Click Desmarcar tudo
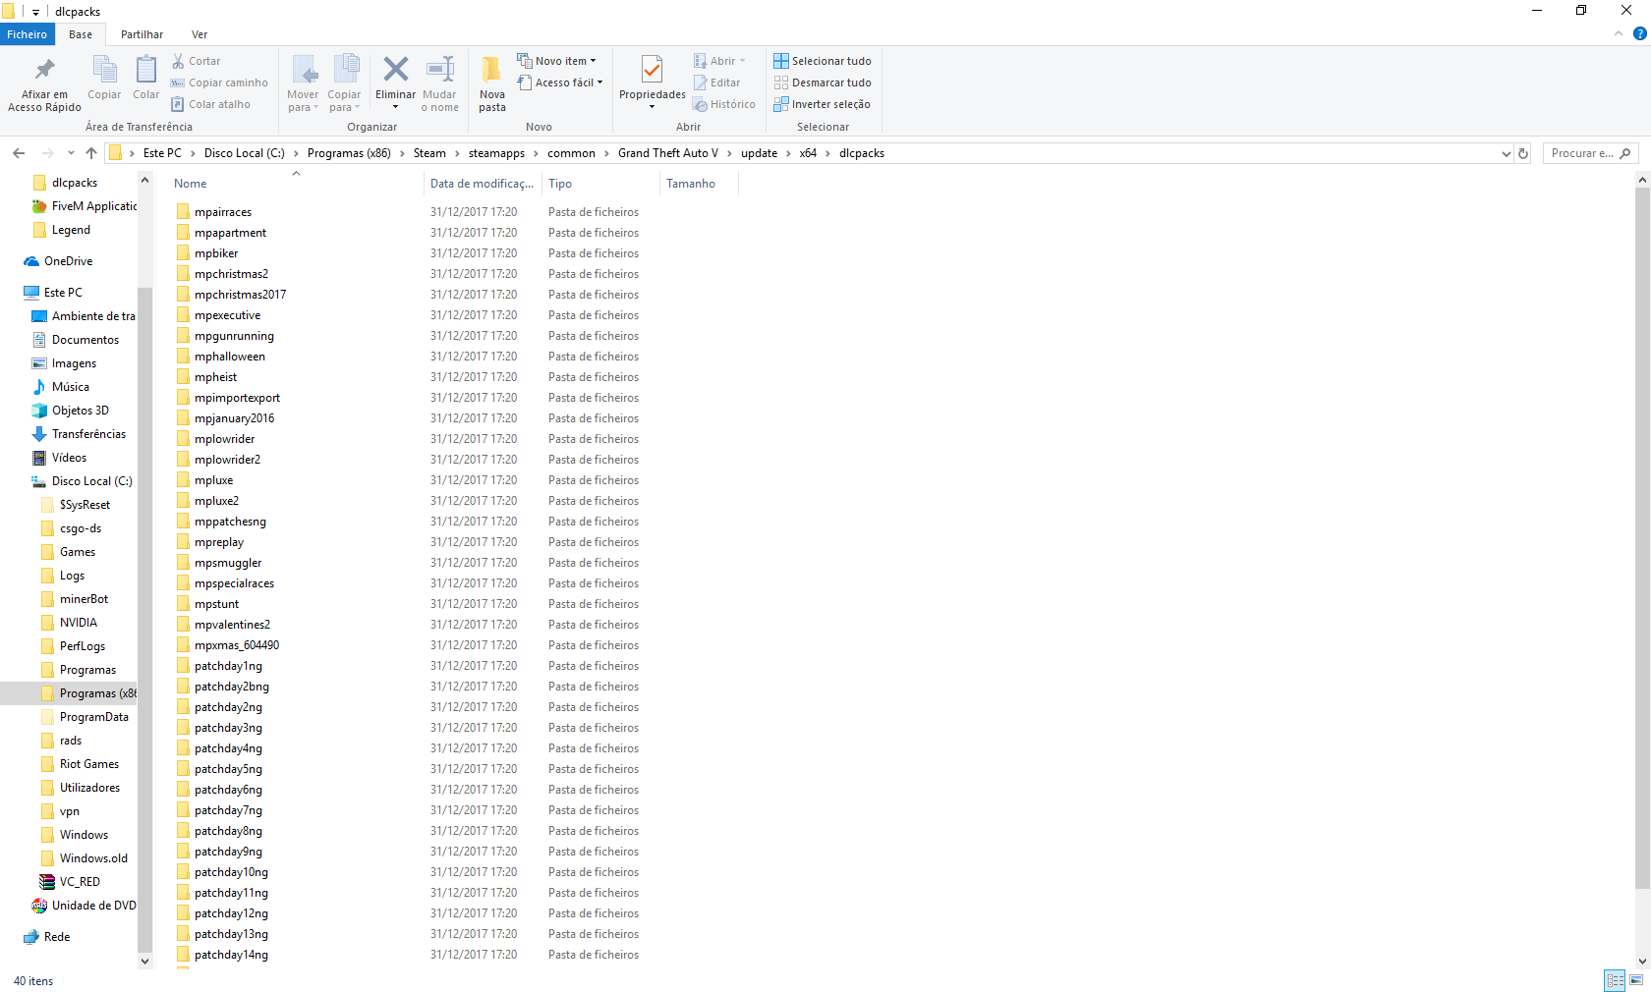 tap(822, 83)
